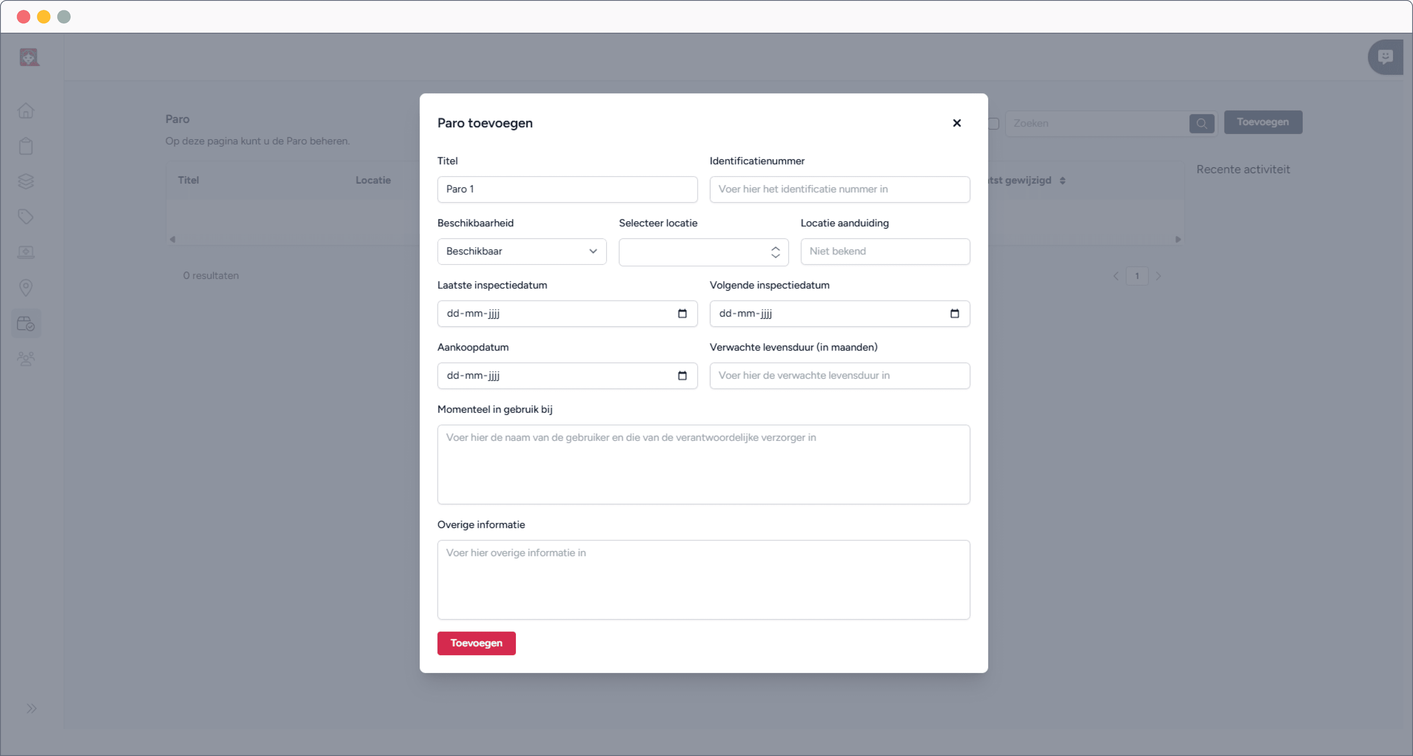The width and height of the screenshot is (1413, 756).
Task: Open calendar picker for Aankoopdatum
Action: 682,376
